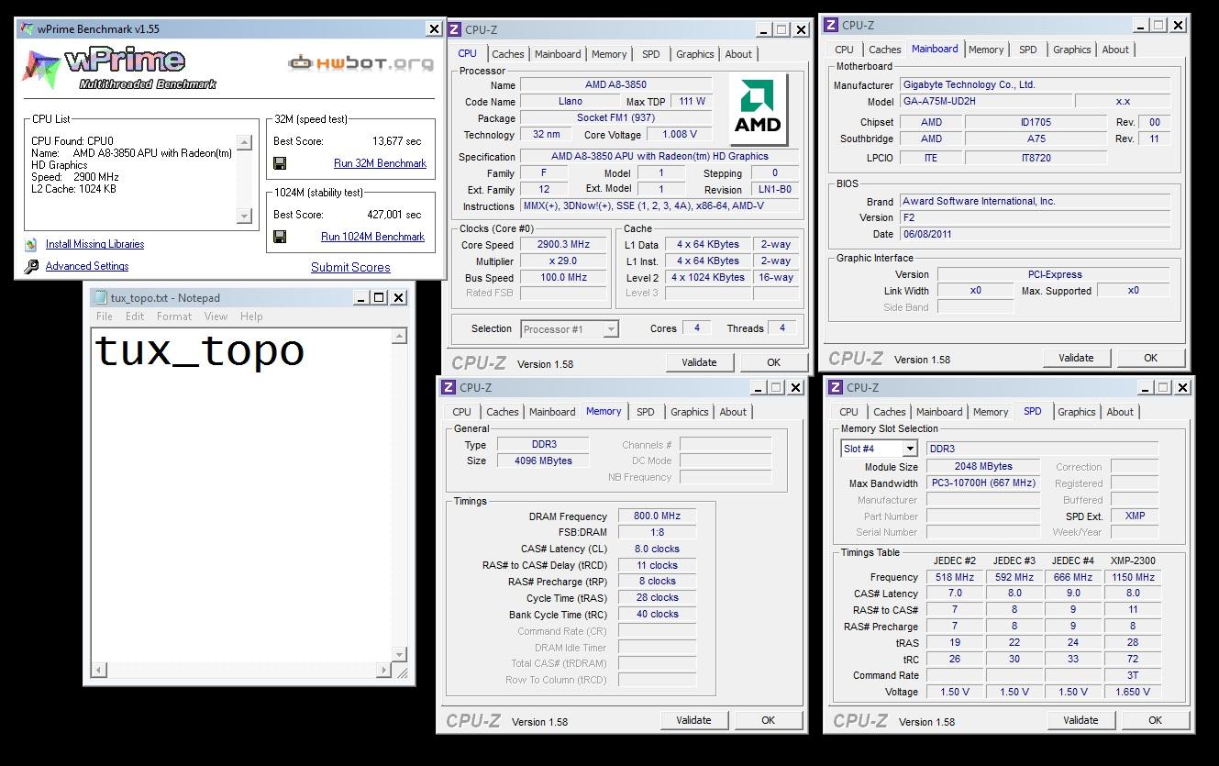
Task: Click the Multiplier x 29.0 value
Action: coord(563,261)
